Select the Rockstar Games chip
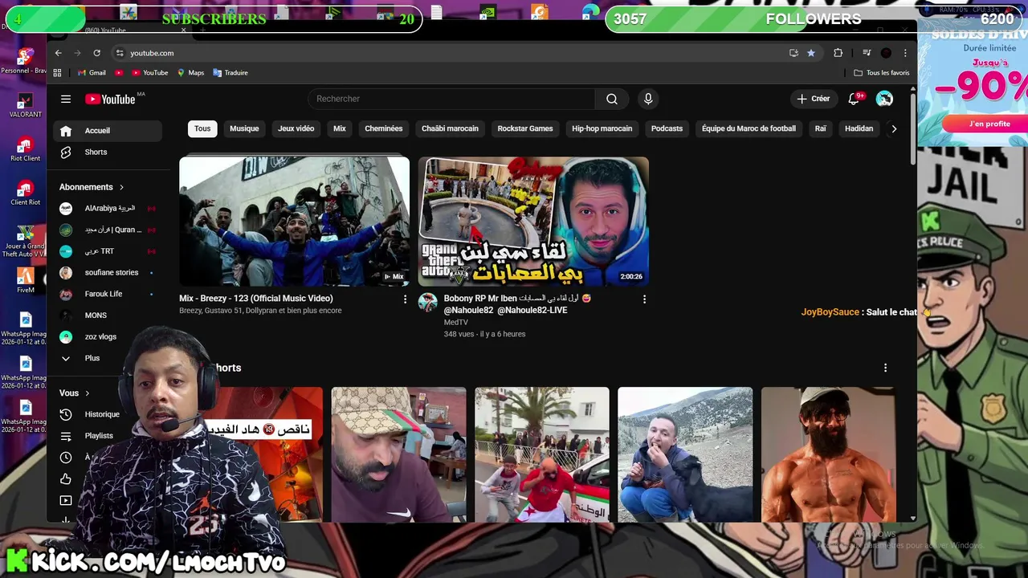 [525, 128]
